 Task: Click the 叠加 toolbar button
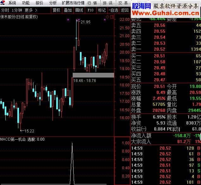coord(68,10)
